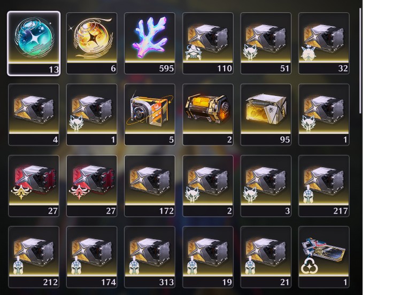
Task: Select the gold chest with count 32
Action: coord(324,43)
